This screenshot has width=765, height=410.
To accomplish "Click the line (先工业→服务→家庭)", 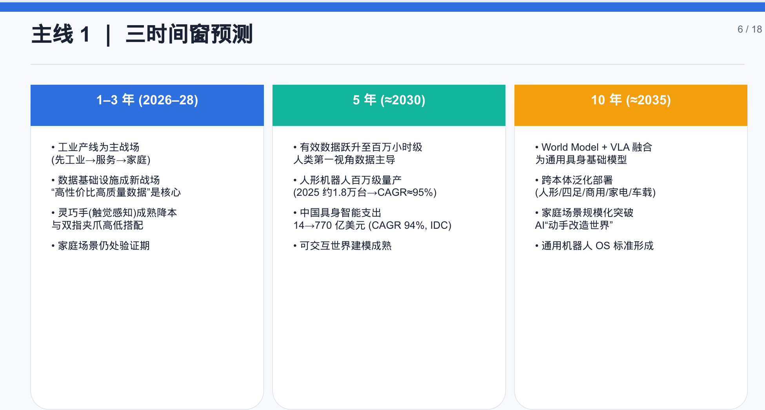I will [101, 160].
